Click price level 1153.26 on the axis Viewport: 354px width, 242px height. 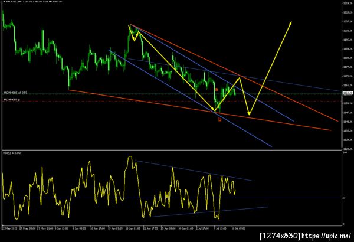[x=348, y=103]
